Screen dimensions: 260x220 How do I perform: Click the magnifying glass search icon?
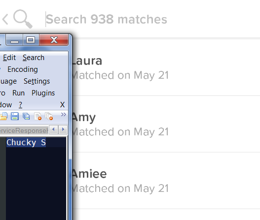pyautogui.click(x=23, y=19)
